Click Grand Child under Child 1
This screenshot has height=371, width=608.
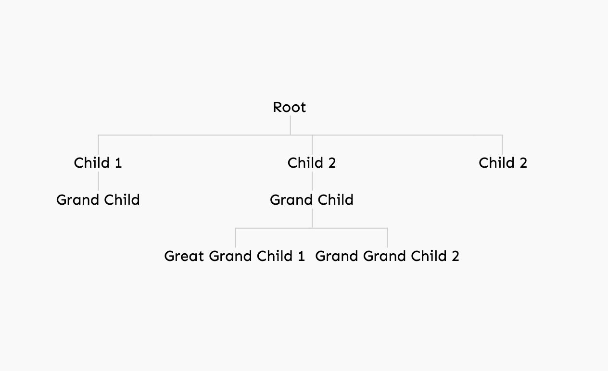[x=98, y=200]
